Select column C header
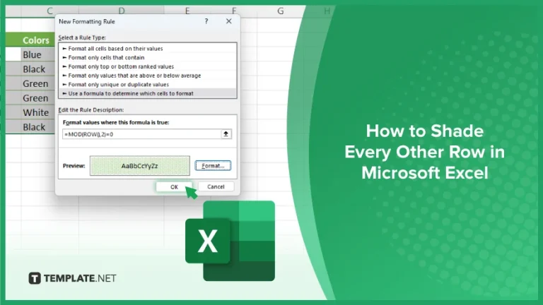Screen dimensions: 543x305 (x=49, y=11)
